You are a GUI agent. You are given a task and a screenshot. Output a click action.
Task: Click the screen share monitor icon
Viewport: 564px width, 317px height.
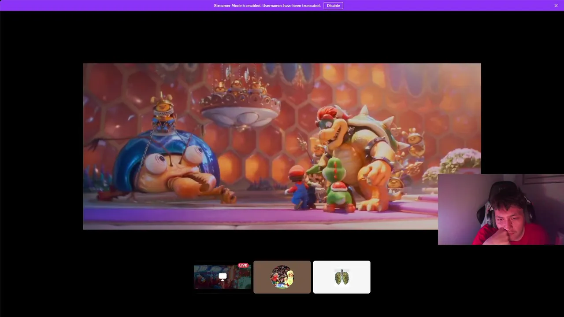pos(223,277)
